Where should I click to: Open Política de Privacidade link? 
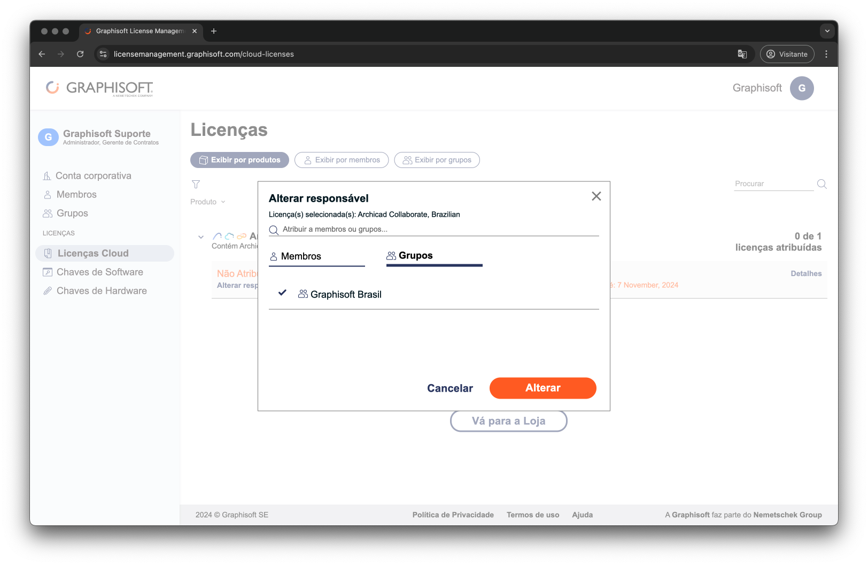point(453,515)
